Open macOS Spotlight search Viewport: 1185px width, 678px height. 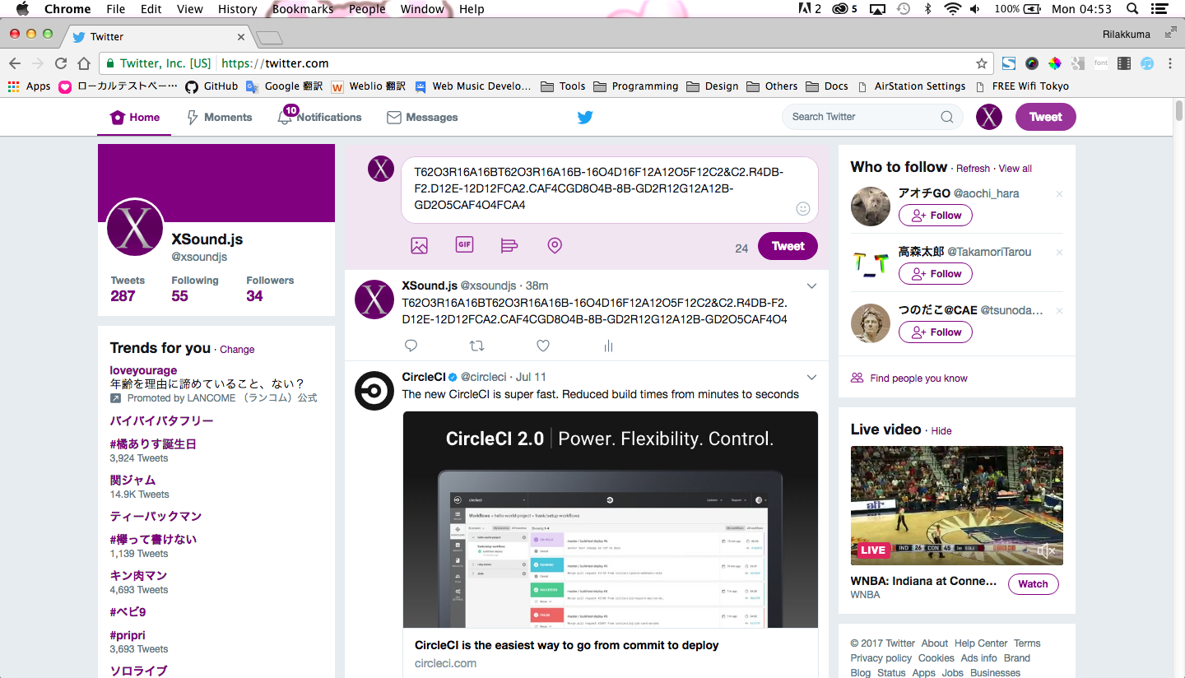point(1132,9)
